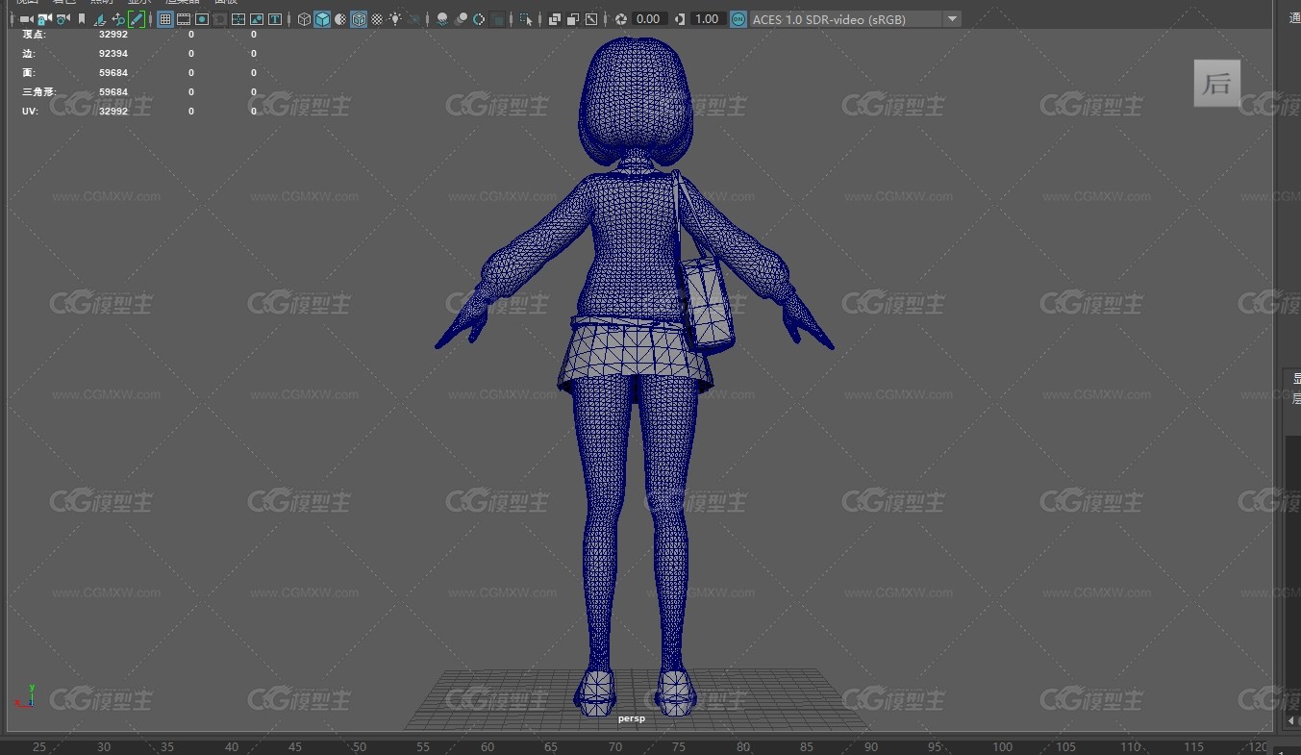Set the timeline to frame 100
The height and width of the screenshot is (755, 1301).
pyautogui.click(x=1003, y=746)
